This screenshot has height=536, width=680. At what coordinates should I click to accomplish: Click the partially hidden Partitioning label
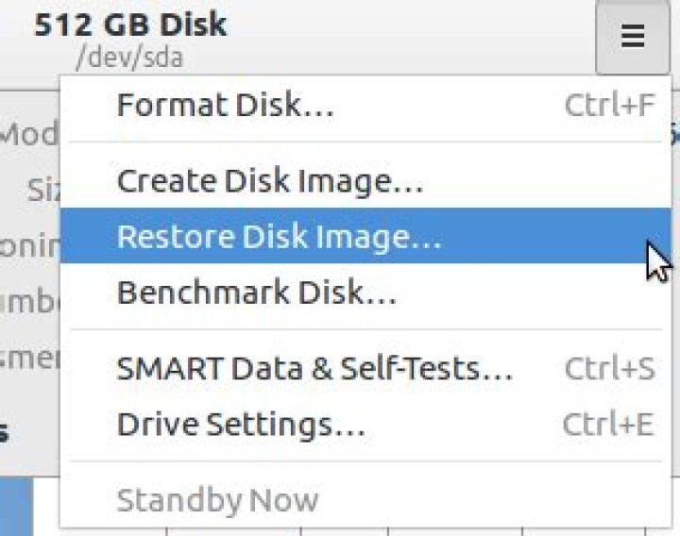click(x=29, y=245)
